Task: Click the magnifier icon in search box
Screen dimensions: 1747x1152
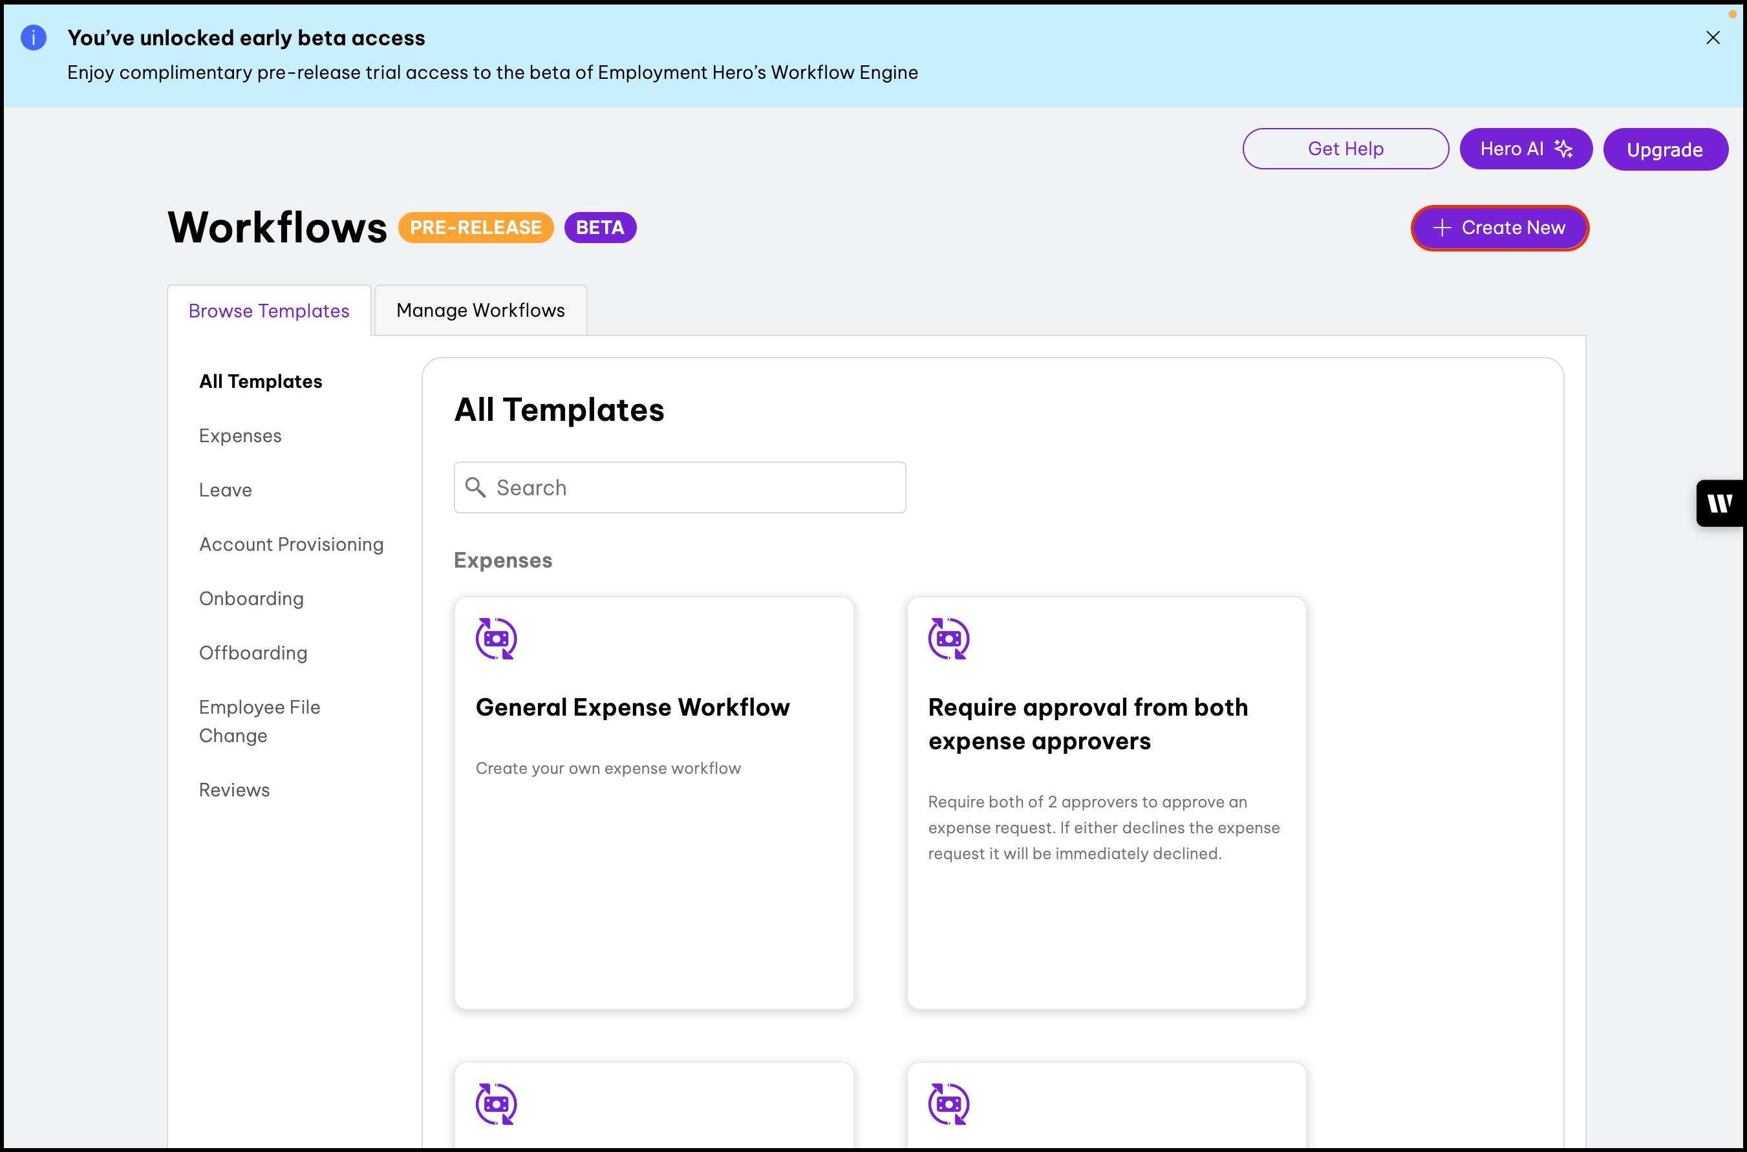Action: [475, 488]
